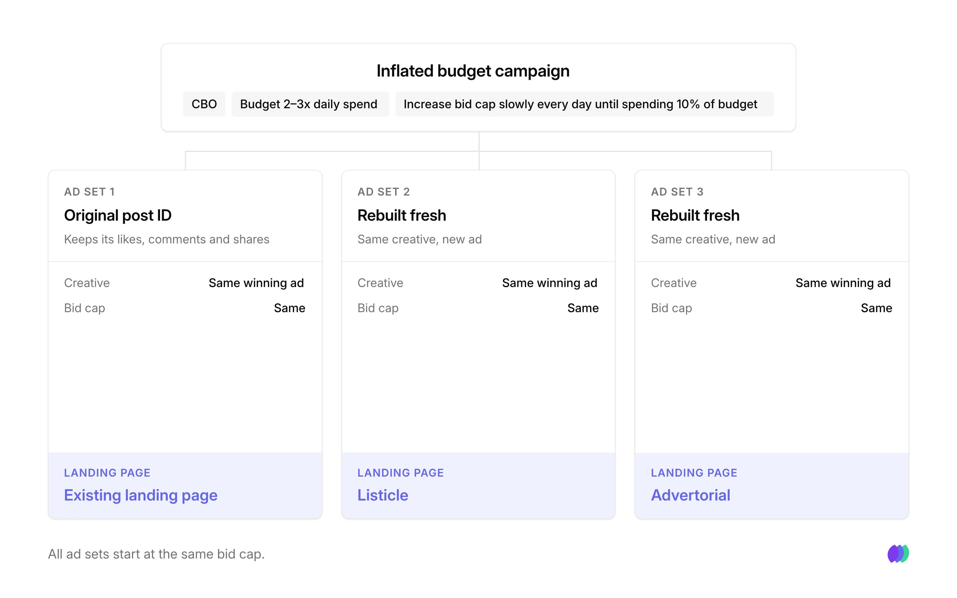Open the 'Advertorial' landing page

coord(691,495)
